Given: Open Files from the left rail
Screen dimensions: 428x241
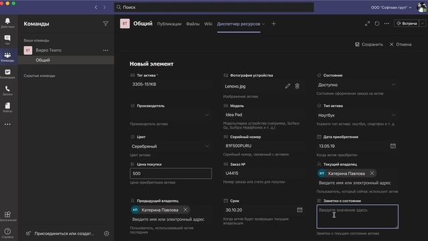Looking at the screenshot, I should pos(7,107).
